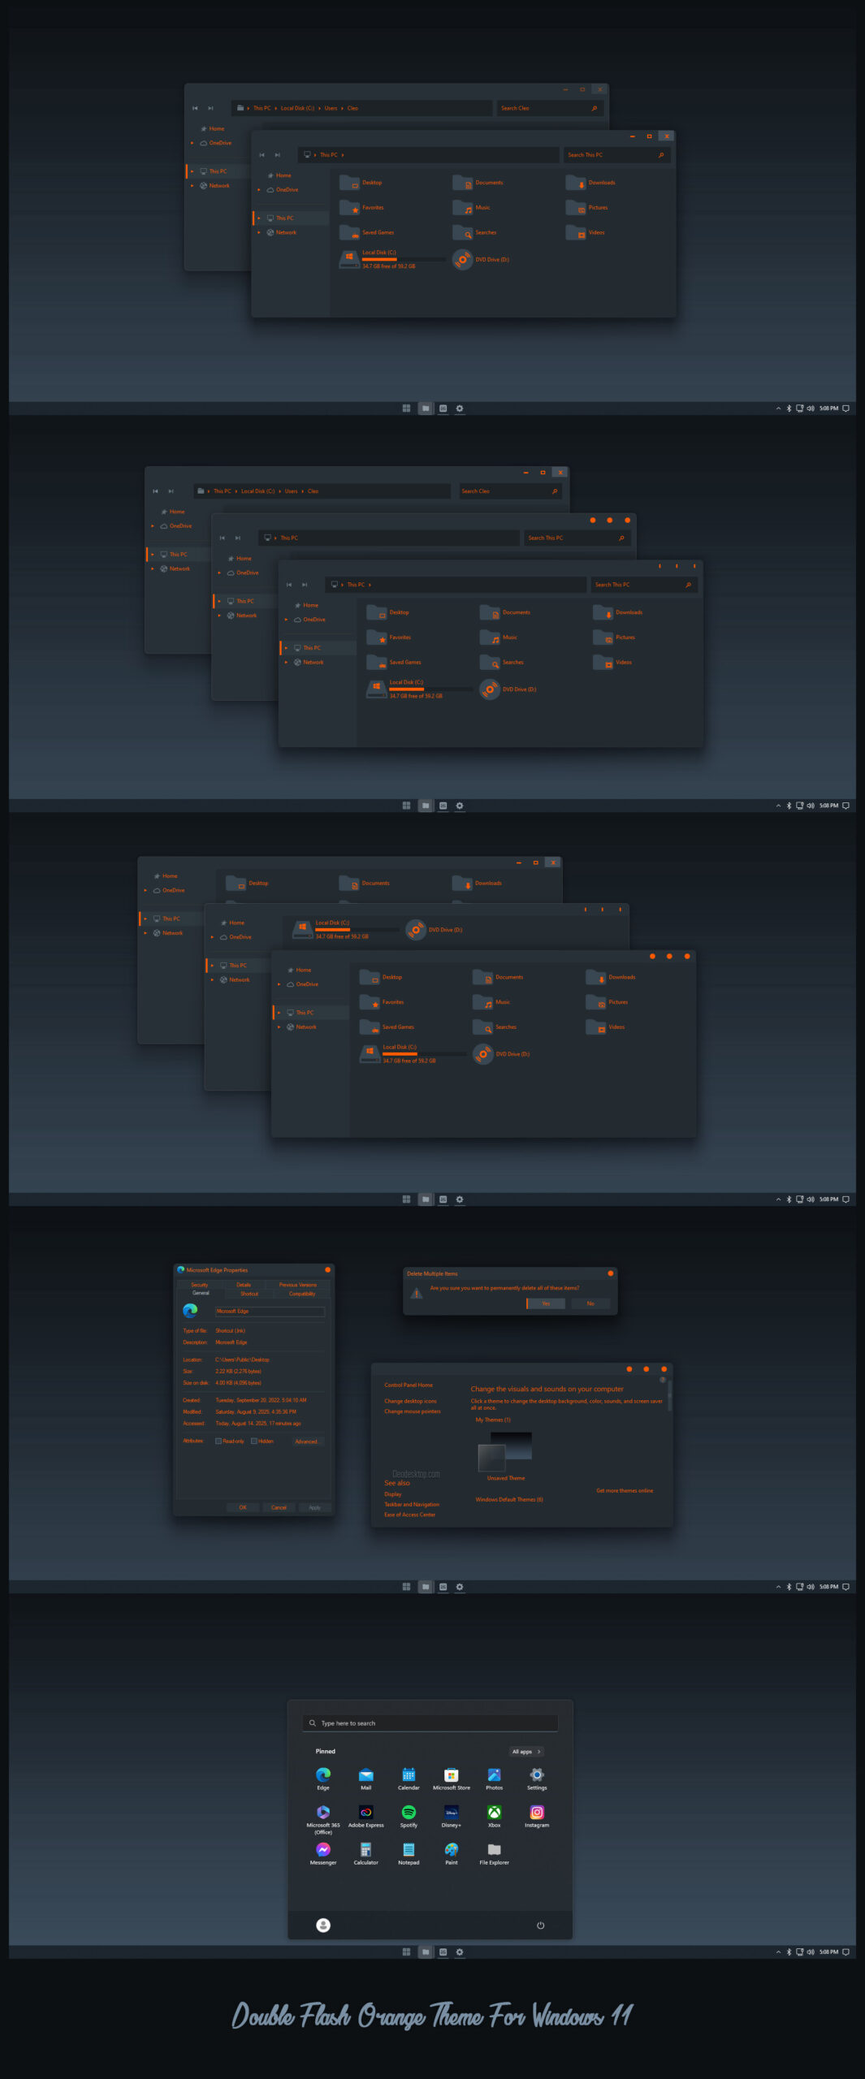Screen dimensions: 865x2079
Task: Follow the Get more themes online link
Action: pyautogui.click(x=624, y=1490)
